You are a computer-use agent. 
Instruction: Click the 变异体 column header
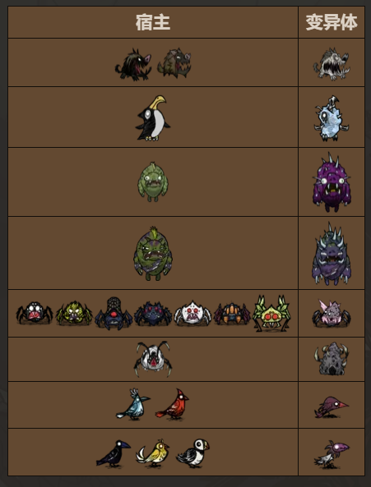point(332,22)
